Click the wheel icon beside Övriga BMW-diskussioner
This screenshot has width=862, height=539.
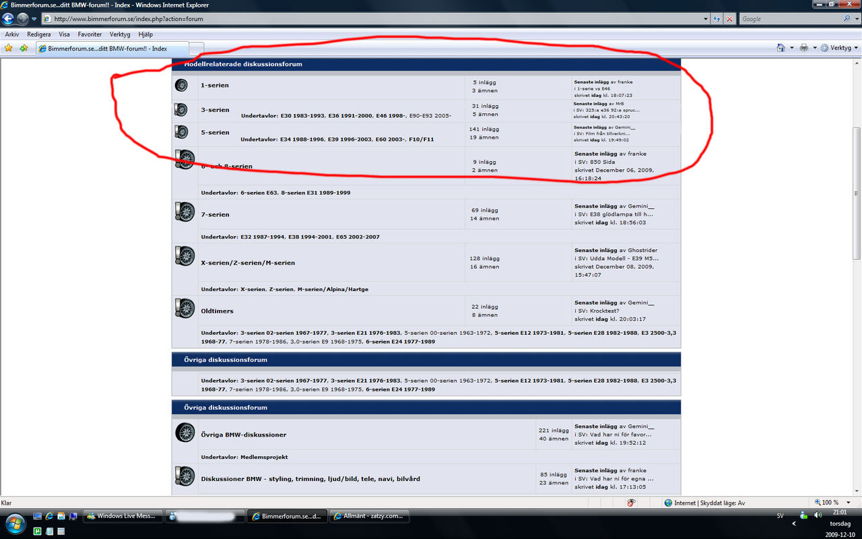(x=185, y=433)
